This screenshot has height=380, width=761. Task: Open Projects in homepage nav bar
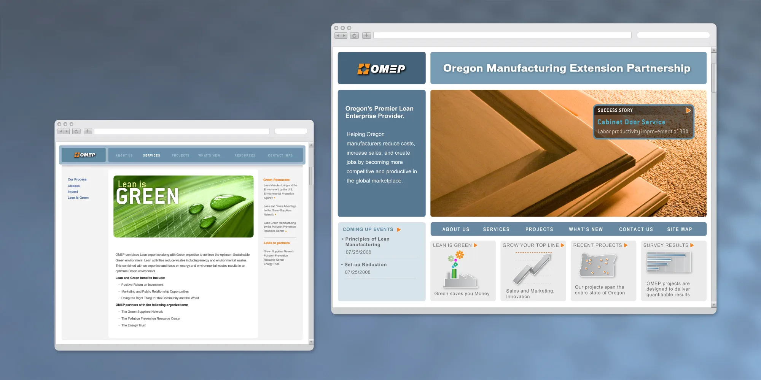[539, 230]
